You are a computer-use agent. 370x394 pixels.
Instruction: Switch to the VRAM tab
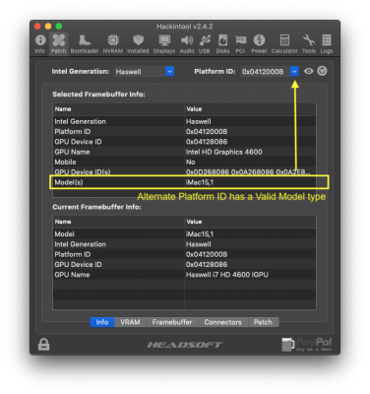(x=130, y=322)
